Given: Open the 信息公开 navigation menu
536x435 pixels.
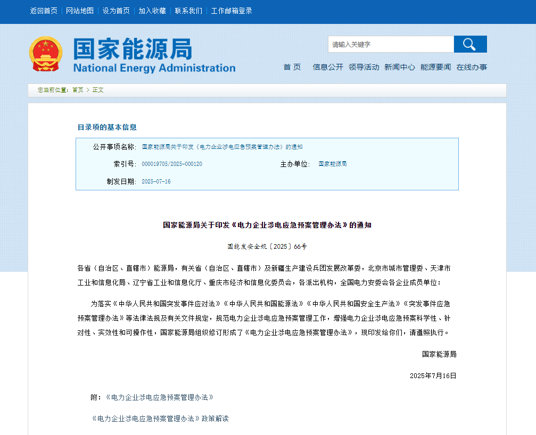Looking at the screenshot, I should pos(328,66).
